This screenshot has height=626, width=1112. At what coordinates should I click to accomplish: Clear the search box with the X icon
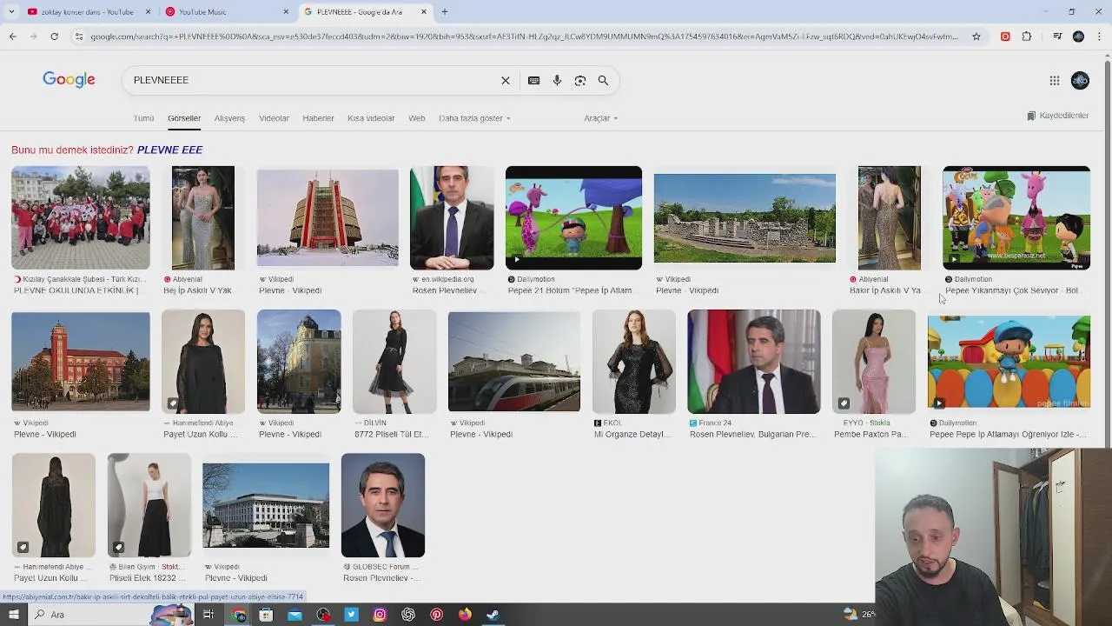[505, 80]
